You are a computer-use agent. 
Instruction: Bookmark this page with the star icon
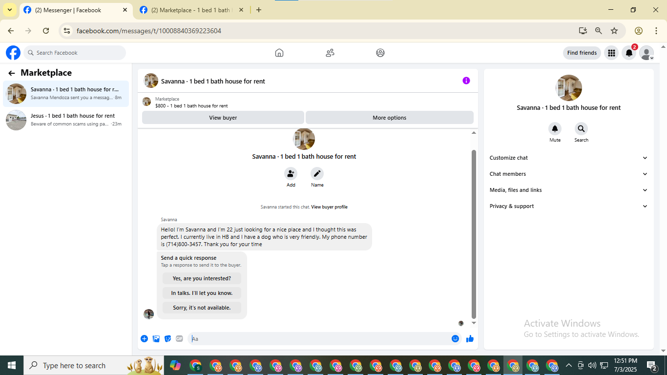614,31
